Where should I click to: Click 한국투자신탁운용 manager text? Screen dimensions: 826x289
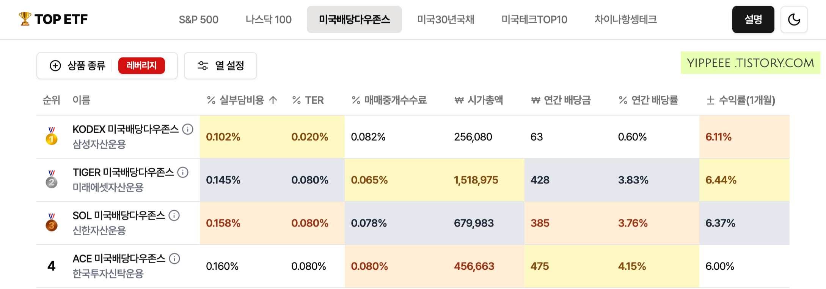pyautogui.click(x=108, y=273)
